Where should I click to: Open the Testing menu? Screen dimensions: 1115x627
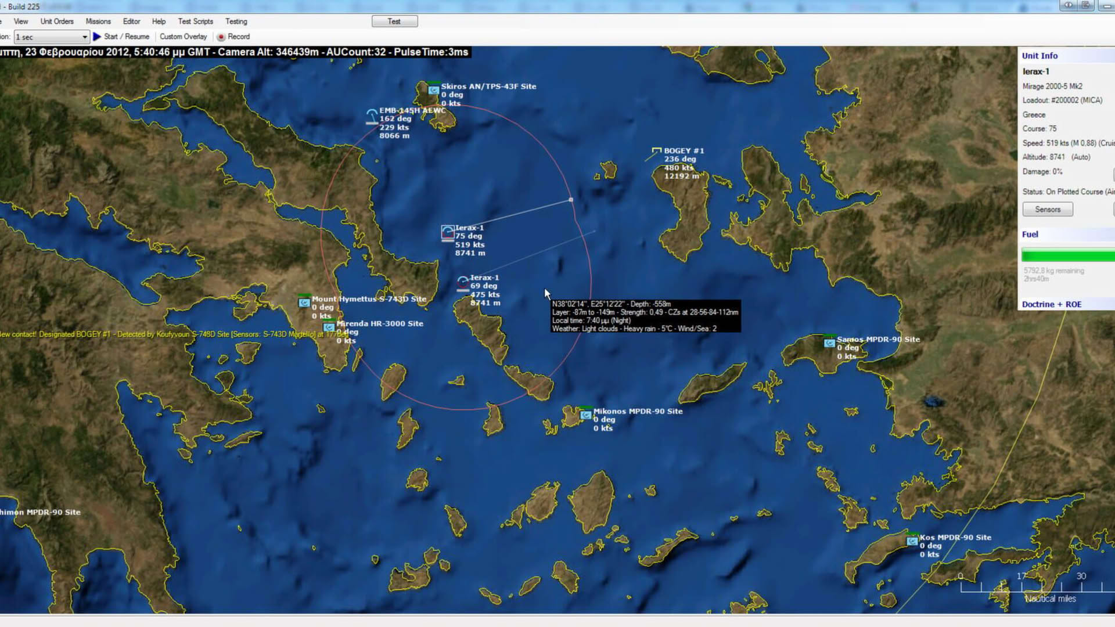pos(236,21)
